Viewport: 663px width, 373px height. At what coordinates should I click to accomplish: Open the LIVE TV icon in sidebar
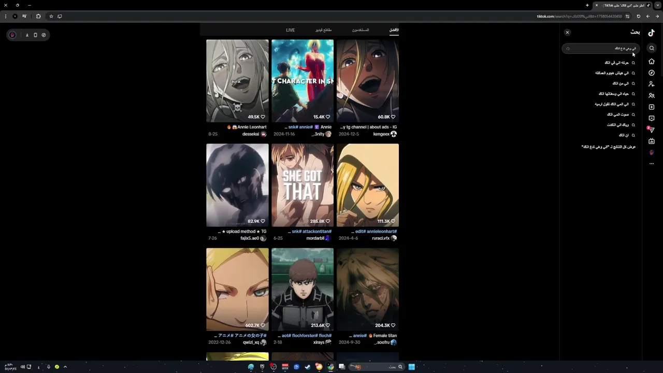pyautogui.click(x=652, y=141)
